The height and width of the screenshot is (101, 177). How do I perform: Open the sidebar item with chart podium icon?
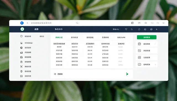coord(27,43)
